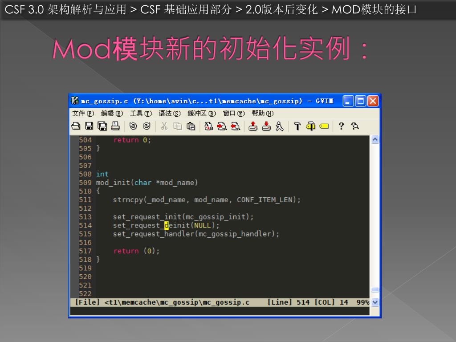Screen dimensions: 456x342
Task: Click the 'mod_init(char *mod_name)' line
Action: (x=147, y=183)
